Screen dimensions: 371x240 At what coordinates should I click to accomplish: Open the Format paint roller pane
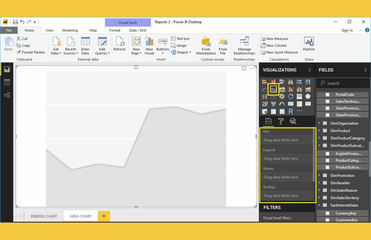point(281,121)
